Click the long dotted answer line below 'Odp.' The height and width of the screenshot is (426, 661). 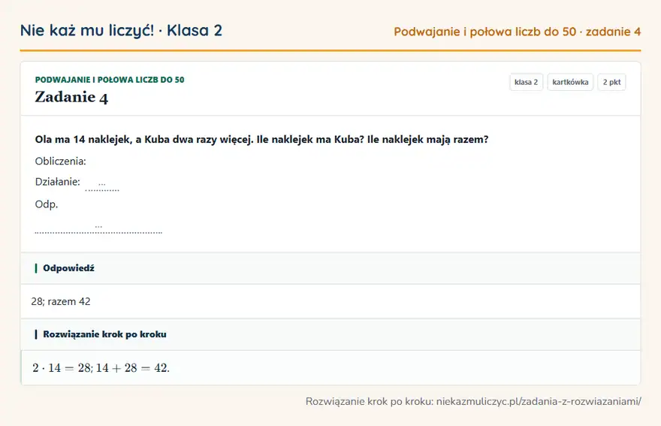98,228
